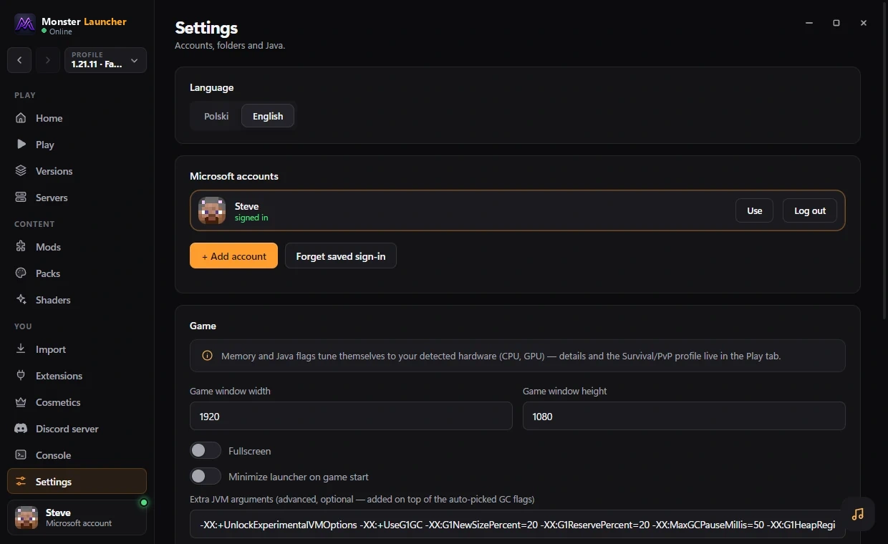
Task: Click the Extensions plug icon
Action: click(21, 376)
